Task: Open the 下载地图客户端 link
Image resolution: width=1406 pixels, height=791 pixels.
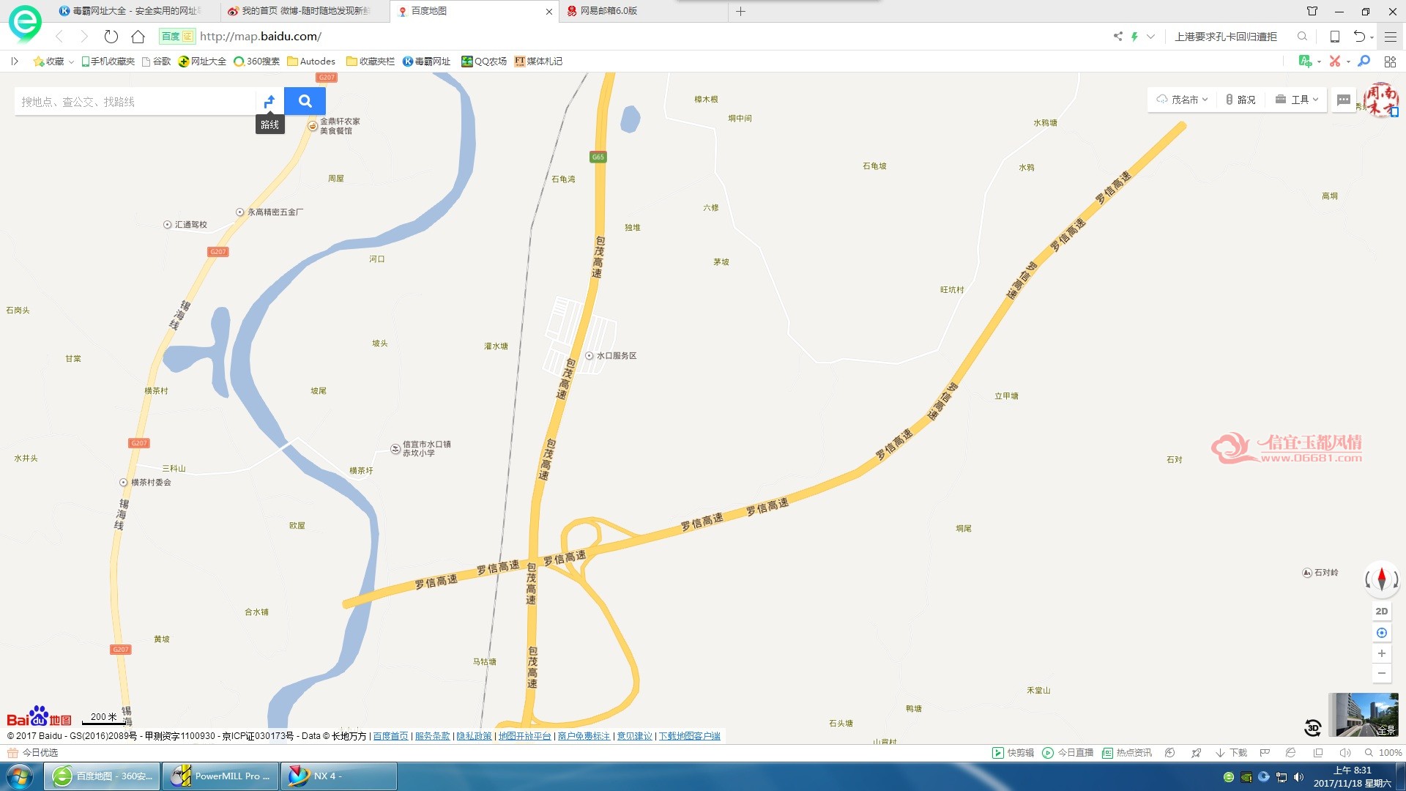Action: pyautogui.click(x=689, y=736)
